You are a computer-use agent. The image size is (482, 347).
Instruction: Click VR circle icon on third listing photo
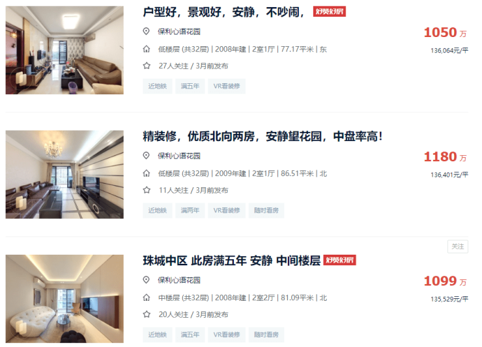click(x=21, y=328)
